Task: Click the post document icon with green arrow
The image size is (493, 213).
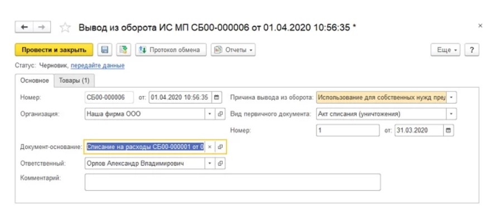Action: [x=123, y=50]
